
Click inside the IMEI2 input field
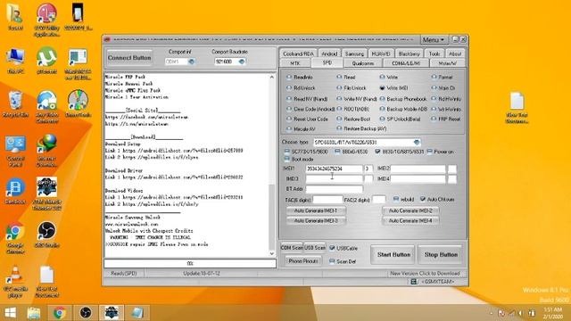[418, 169]
